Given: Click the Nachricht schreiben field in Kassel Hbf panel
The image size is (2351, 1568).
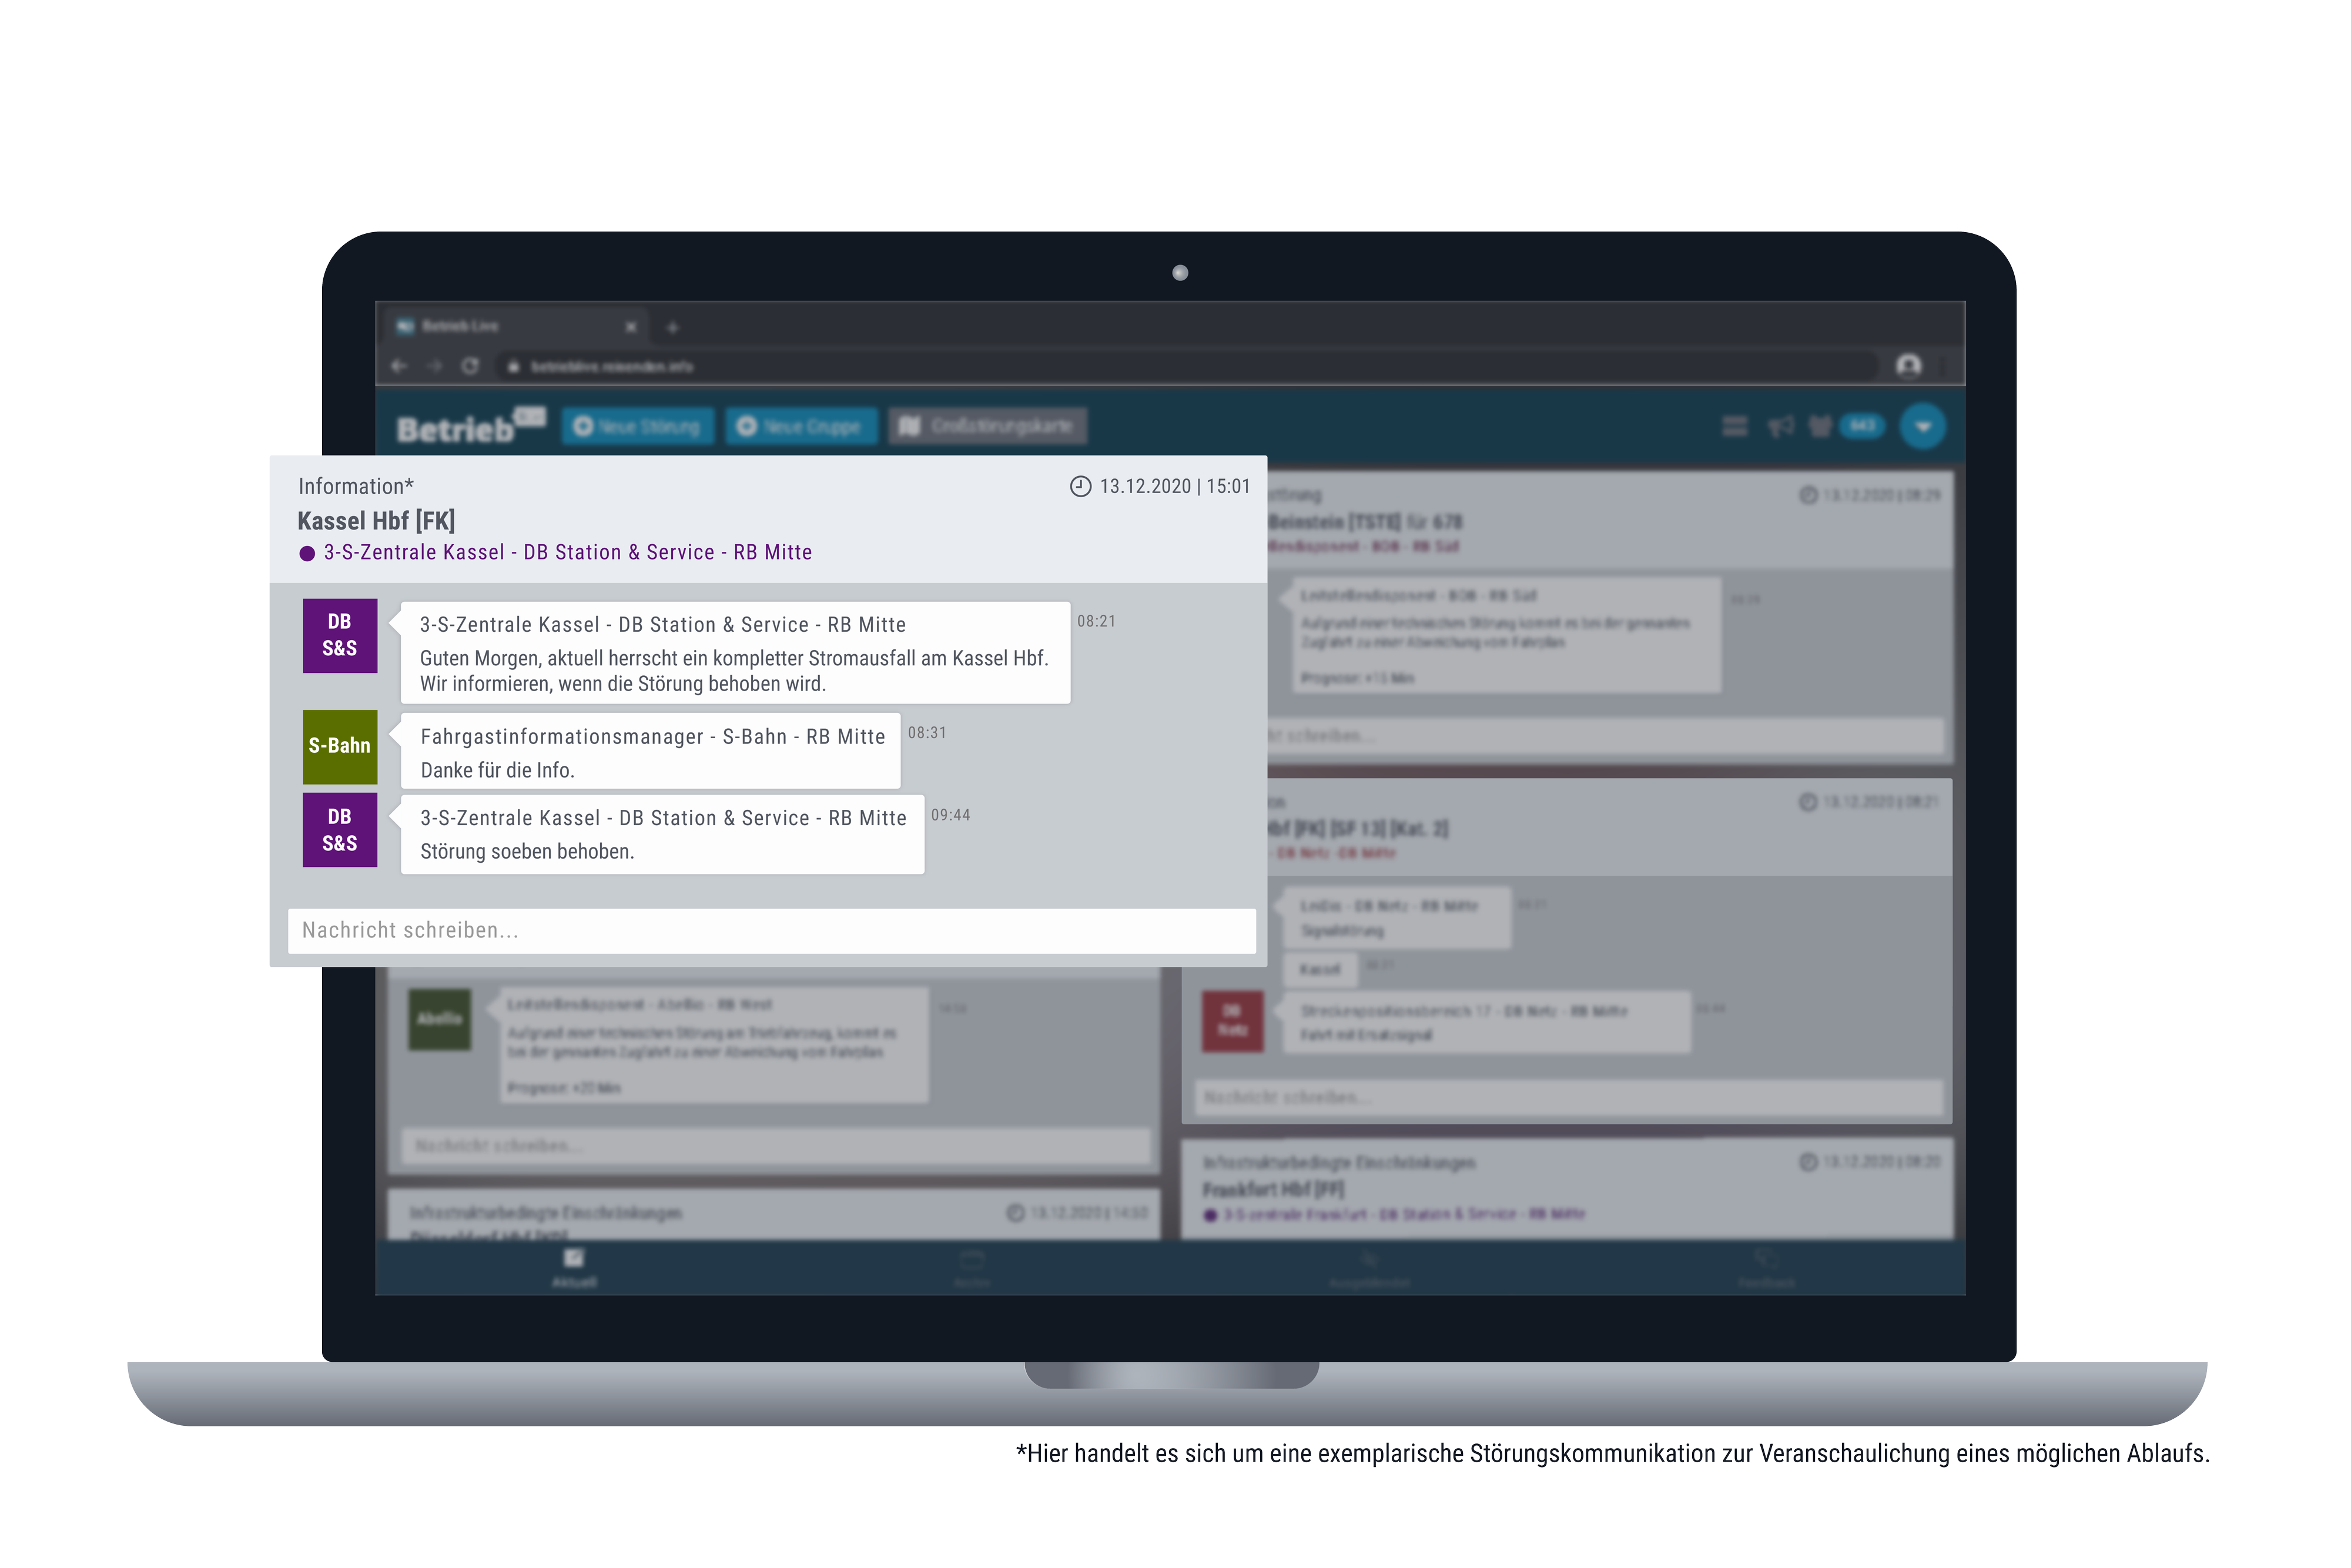Looking at the screenshot, I should click(x=771, y=930).
